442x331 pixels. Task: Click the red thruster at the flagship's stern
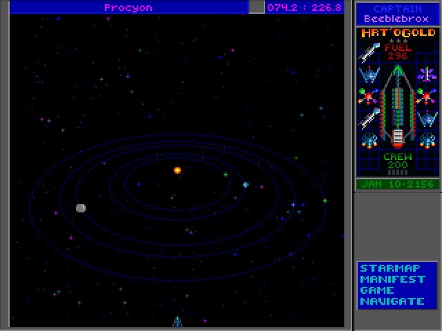pyautogui.click(x=398, y=146)
